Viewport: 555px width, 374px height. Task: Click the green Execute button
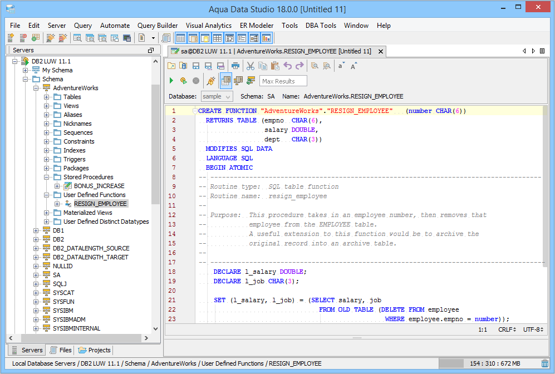(x=171, y=81)
